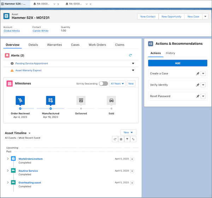Pin the Create a Case action
The image size is (212, 198).
[198, 74]
